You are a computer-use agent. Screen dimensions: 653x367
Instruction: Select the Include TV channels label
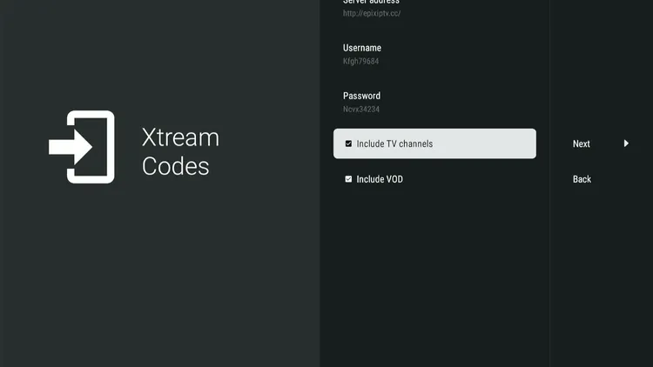click(x=394, y=143)
